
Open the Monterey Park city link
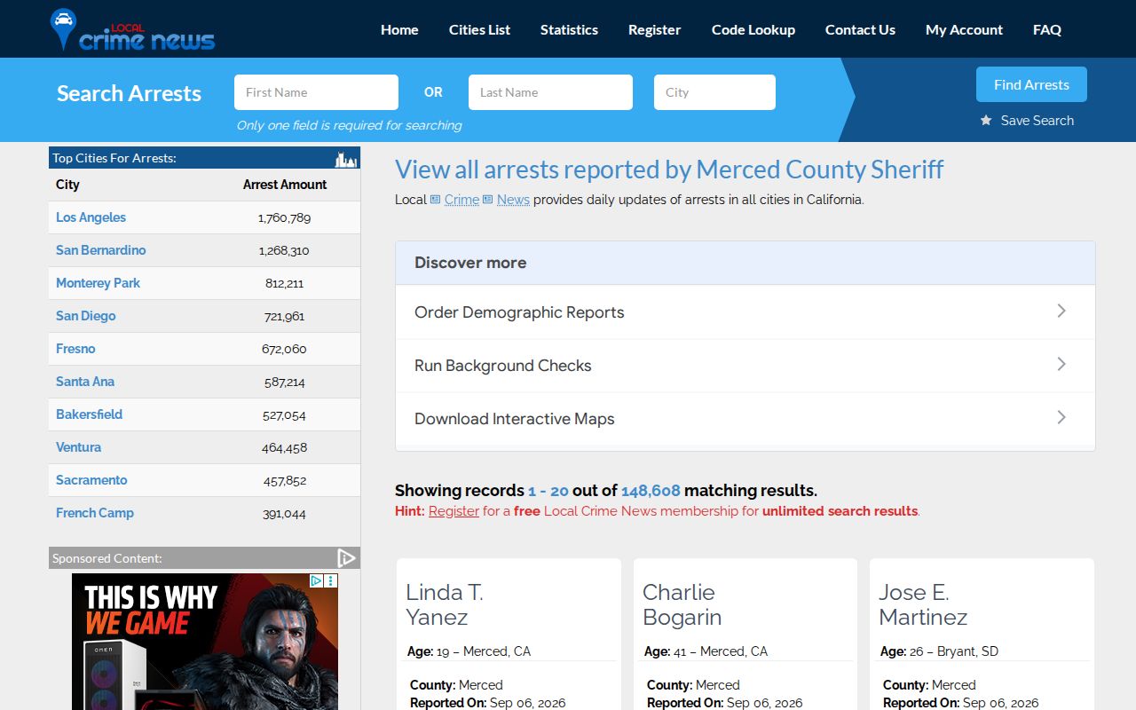[98, 283]
